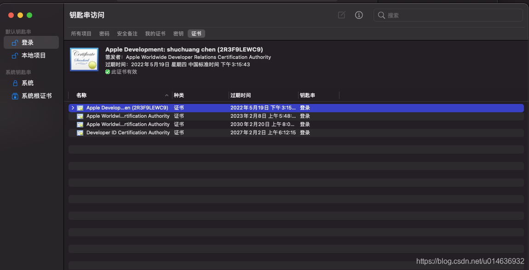
Task: Switch to the 我的证书 tab
Action: [155, 34]
